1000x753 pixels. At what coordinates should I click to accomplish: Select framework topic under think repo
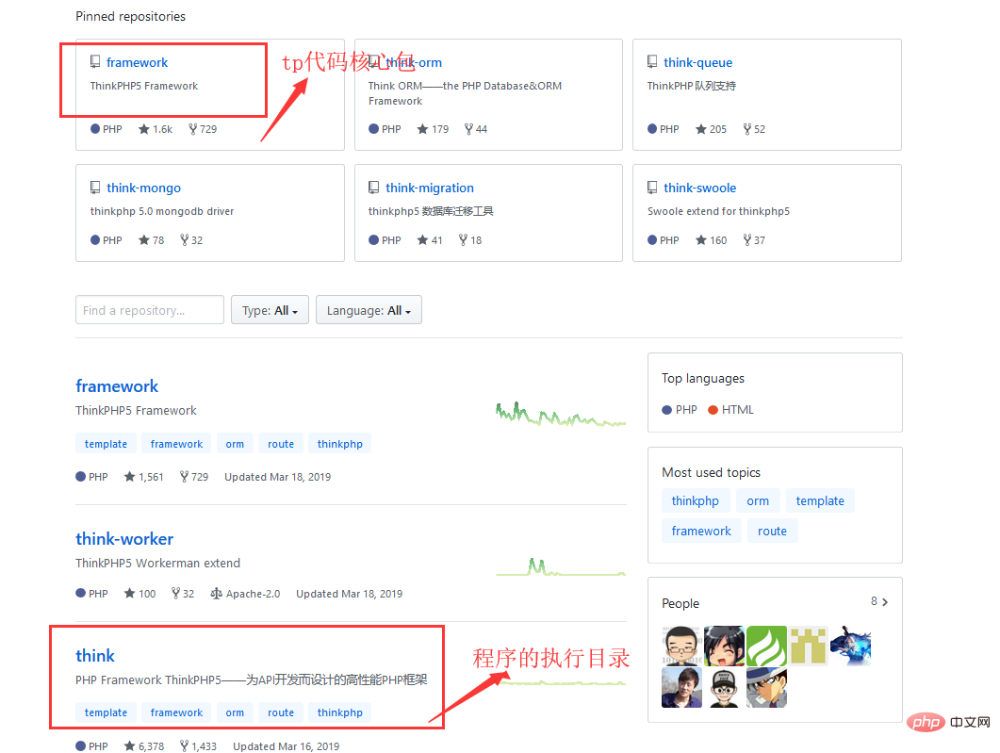(x=176, y=712)
